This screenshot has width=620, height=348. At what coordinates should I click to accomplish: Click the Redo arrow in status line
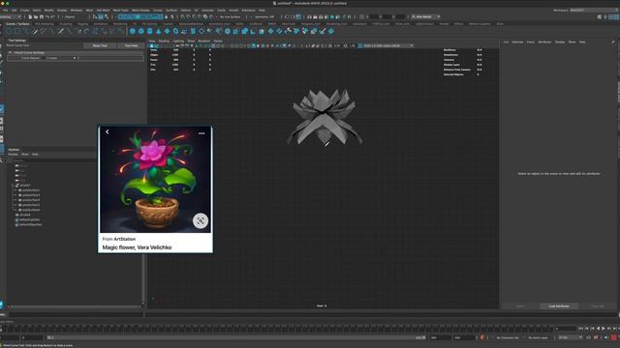coord(52,17)
